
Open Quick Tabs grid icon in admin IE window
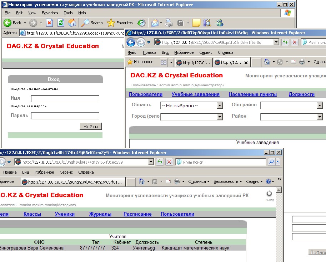[x=164, y=62]
